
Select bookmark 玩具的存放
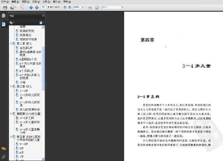[x=27, y=31]
